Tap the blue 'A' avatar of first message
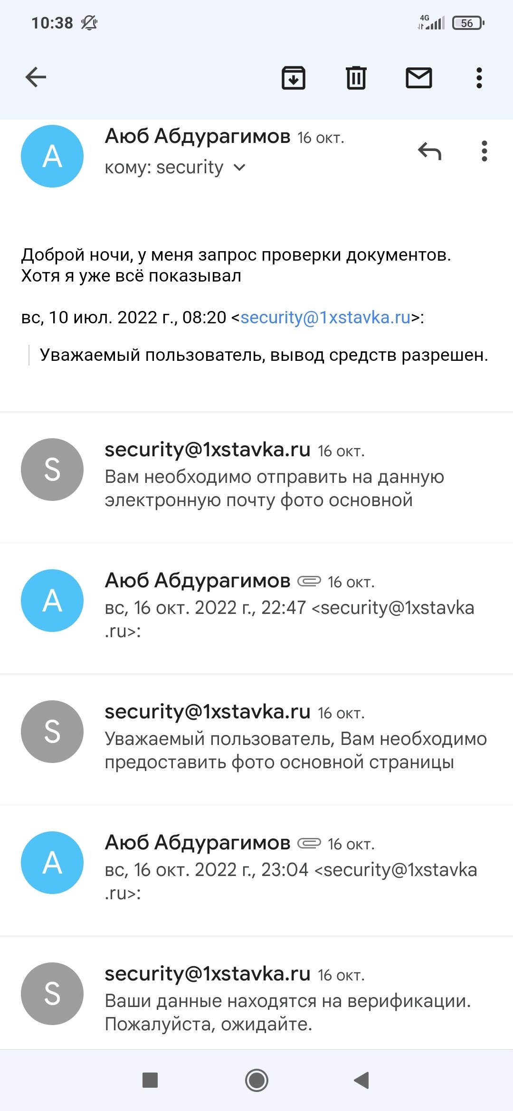Viewport: 513px width, 1111px height. coord(52,156)
